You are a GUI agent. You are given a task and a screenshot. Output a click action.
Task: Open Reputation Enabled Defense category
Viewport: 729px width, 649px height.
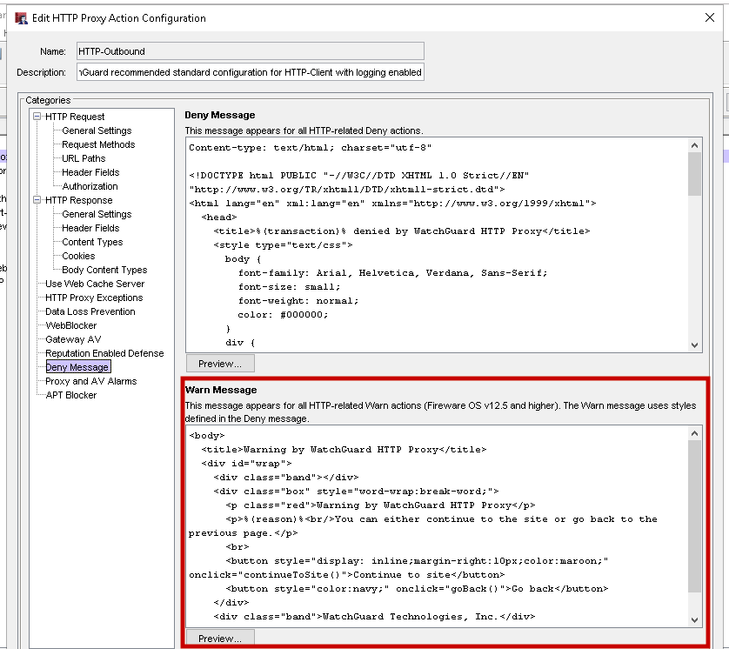click(x=104, y=353)
